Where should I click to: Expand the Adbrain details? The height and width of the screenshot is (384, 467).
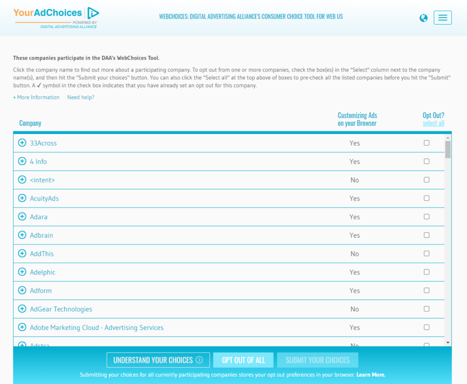pos(22,235)
